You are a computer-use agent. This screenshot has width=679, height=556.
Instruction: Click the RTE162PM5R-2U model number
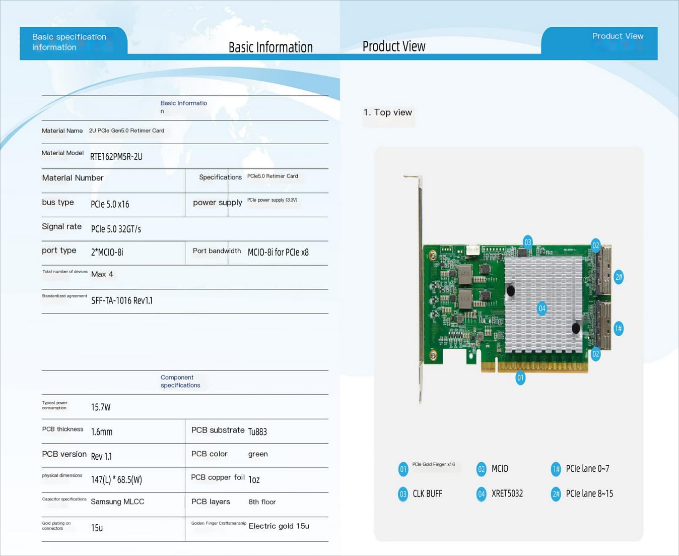click(x=116, y=157)
